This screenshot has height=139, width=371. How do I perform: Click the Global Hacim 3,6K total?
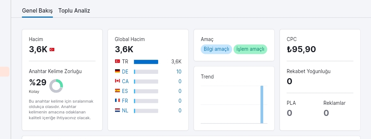tap(124, 49)
